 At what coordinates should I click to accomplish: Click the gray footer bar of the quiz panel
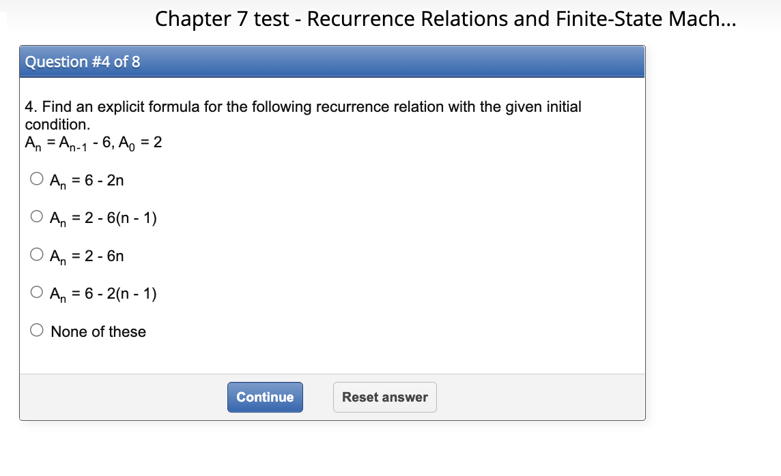coord(546,397)
